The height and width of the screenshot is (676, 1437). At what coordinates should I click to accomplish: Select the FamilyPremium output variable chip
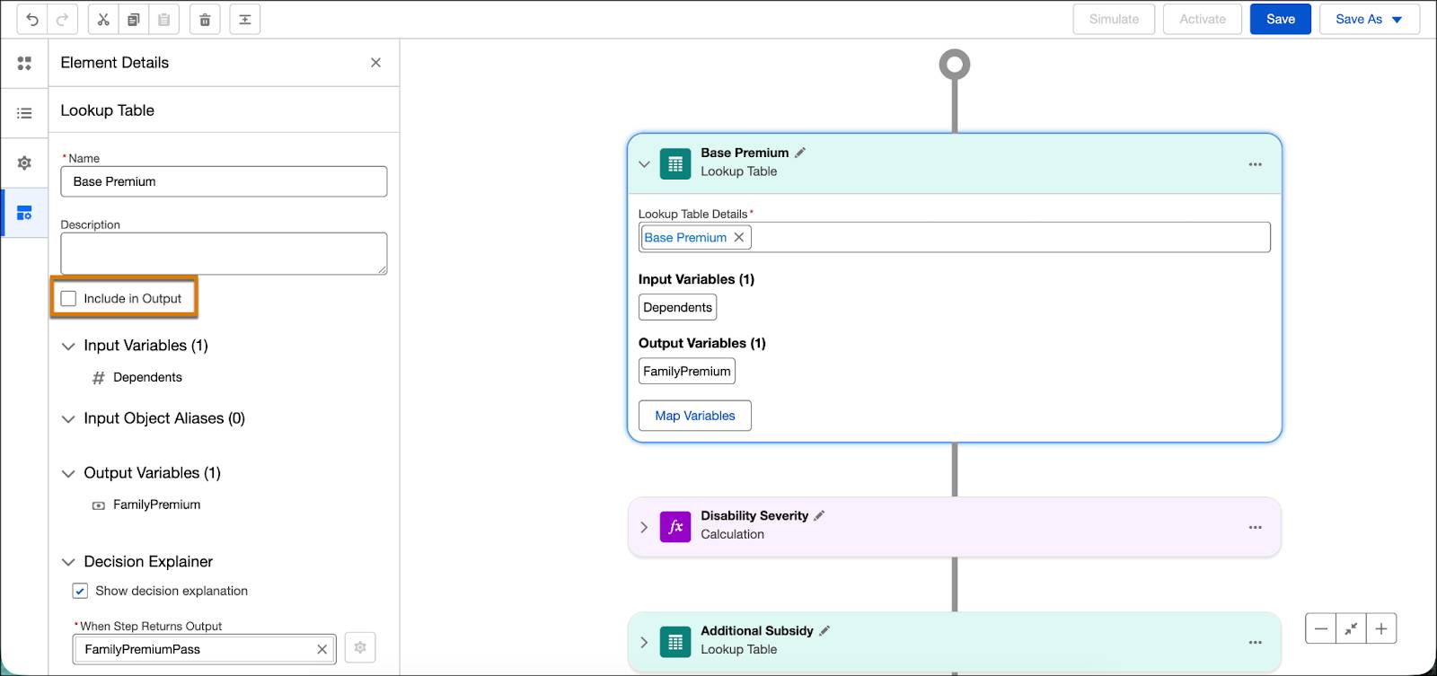pyautogui.click(x=687, y=371)
